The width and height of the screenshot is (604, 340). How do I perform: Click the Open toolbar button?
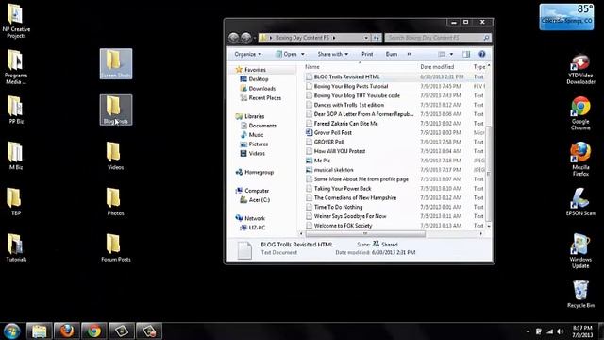click(x=286, y=55)
